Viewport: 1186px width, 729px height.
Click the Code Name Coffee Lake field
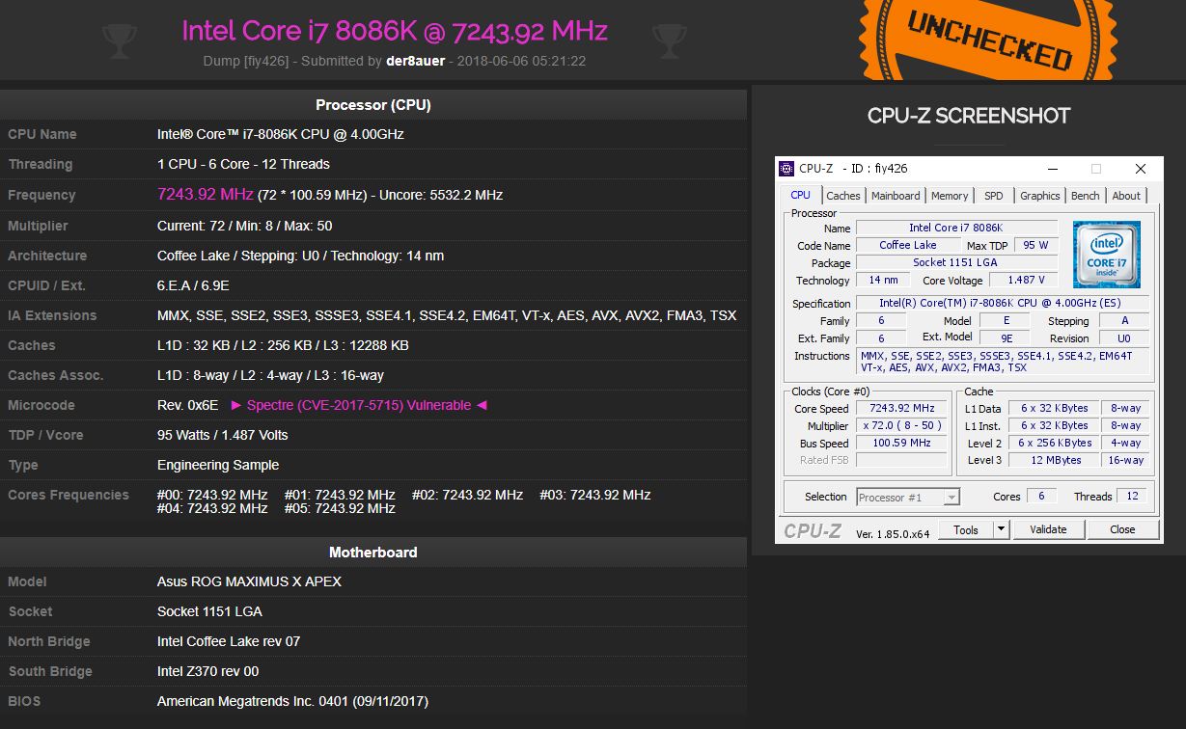click(907, 246)
